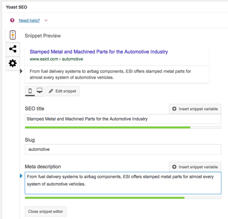Open the Need help? link
The width and height of the screenshot is (228, 219).
click(x=29, y=20)
